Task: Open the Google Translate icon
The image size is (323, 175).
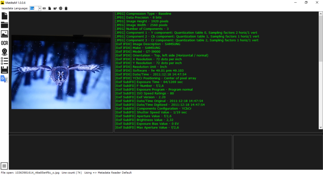Action: click(4, 79)
